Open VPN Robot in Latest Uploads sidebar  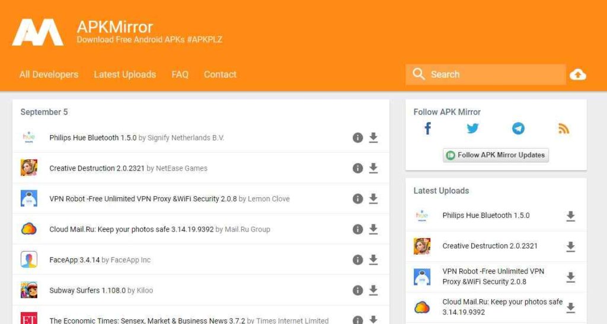click(x=493, y=277)
